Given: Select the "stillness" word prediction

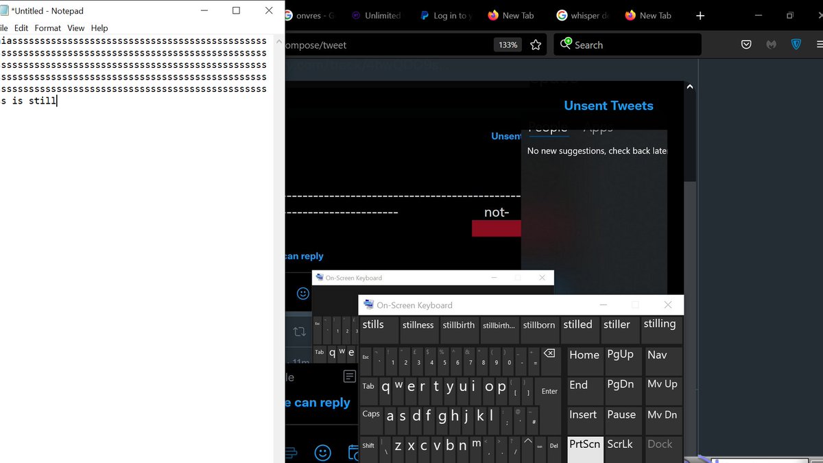Looking at the screenshot, I should click(418, 325).
